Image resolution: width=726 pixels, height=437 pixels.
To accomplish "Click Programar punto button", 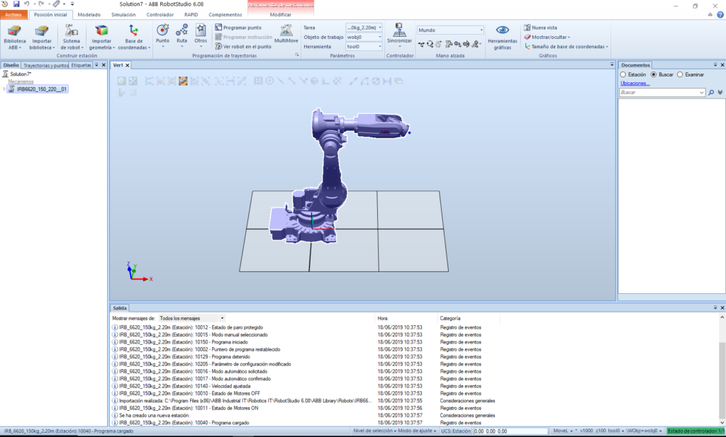I will 243,27.
